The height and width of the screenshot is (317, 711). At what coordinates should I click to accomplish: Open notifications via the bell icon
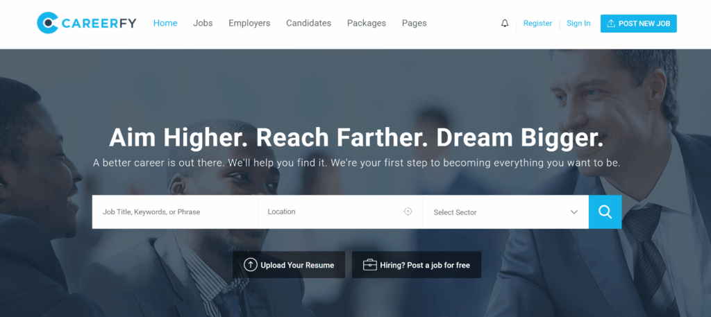pos(505,24)
